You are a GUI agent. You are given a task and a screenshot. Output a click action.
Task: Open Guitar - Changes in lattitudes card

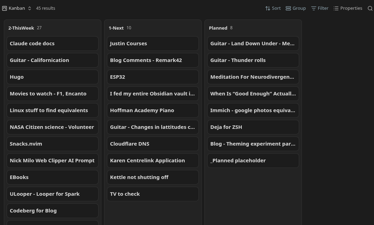click(153, 127)
